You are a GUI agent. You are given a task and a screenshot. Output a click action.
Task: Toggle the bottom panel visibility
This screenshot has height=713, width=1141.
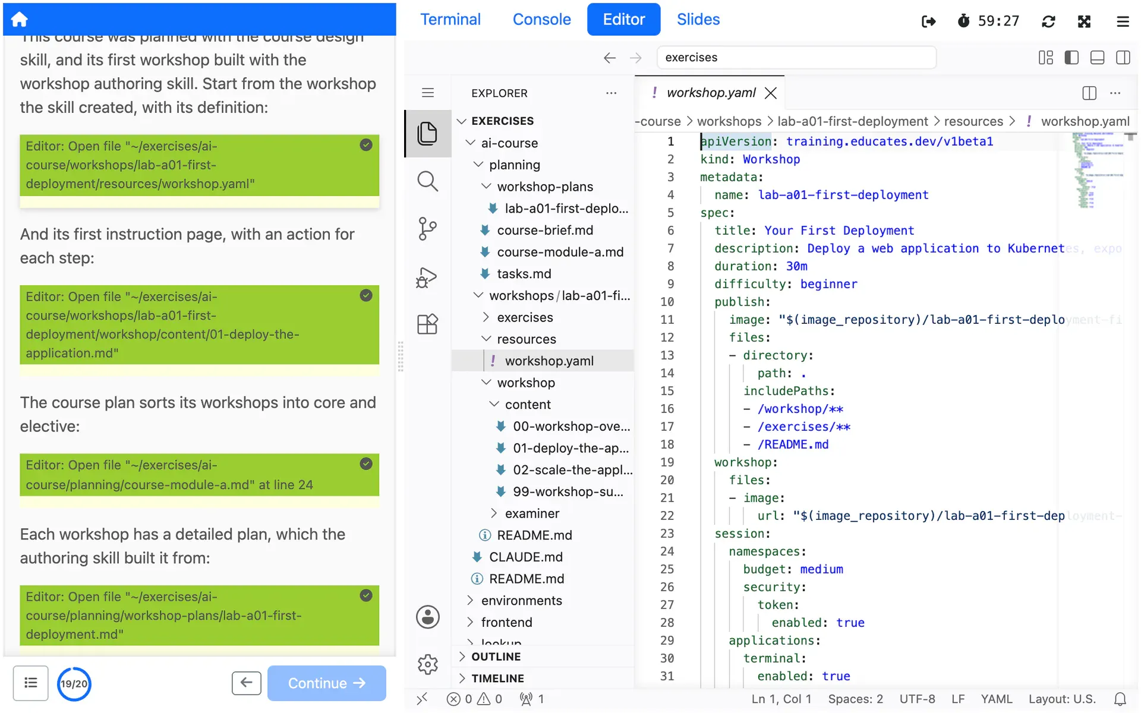click(x=1097, y=58)
